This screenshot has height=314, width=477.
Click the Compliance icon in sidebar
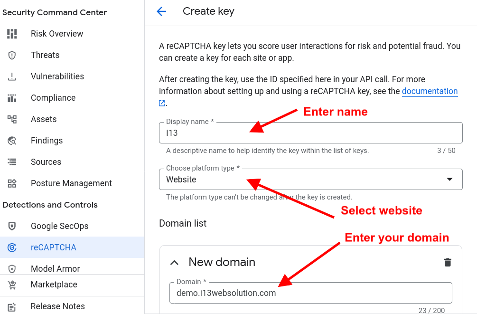(x=12, y=98)
